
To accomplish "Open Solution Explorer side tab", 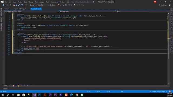I will tap(171, 21).
